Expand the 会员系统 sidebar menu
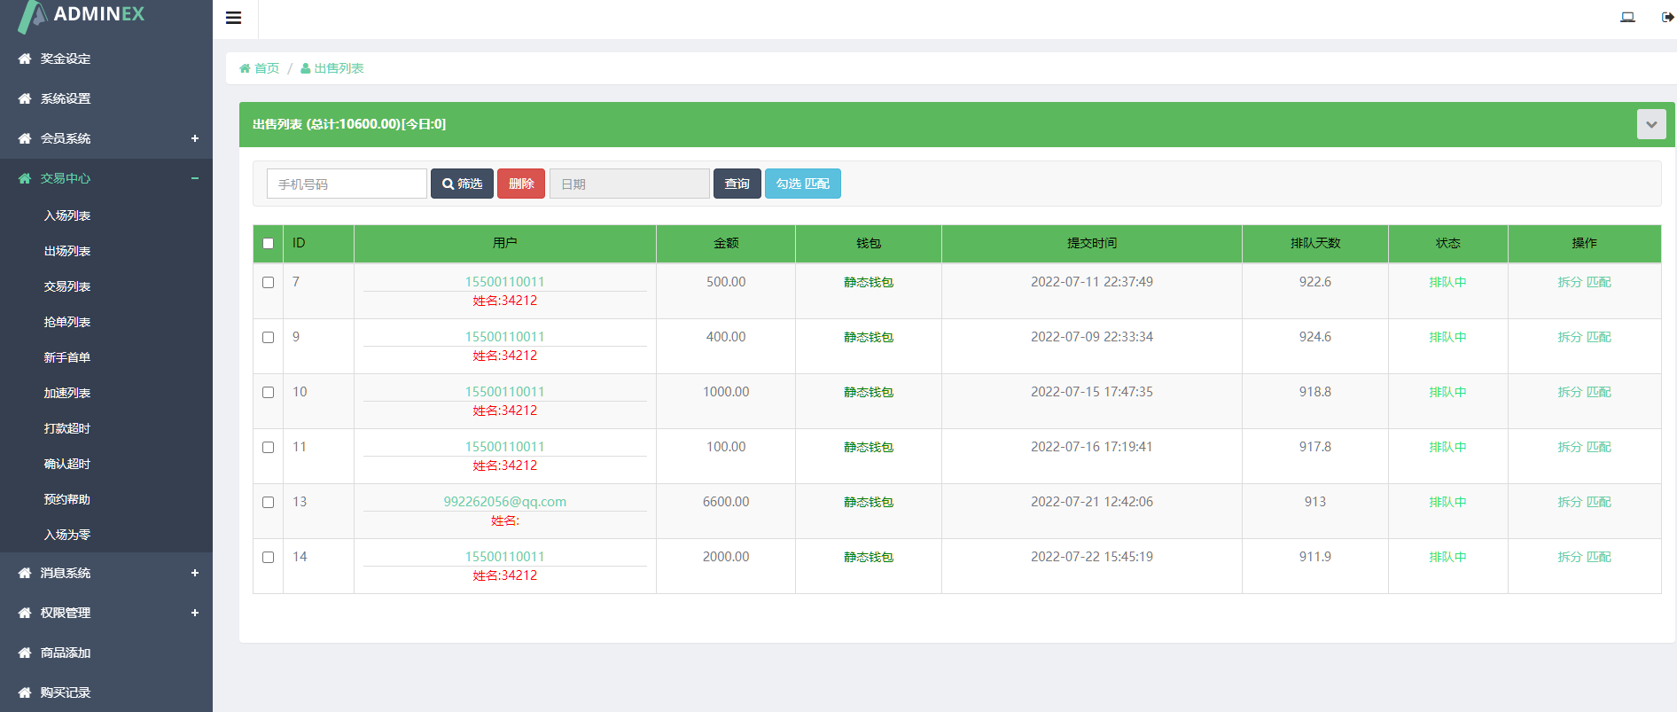The height and width of the screenshot is (712, 1677). (x=194, y=138)
